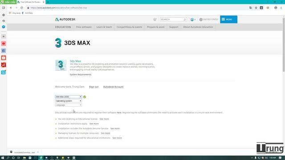Open the downloads arrow icon in toolbar

(x=281, y=8)
